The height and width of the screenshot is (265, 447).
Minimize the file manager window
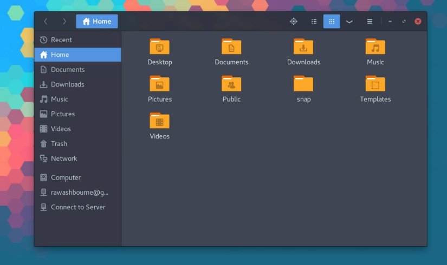(x=390, y=21)
